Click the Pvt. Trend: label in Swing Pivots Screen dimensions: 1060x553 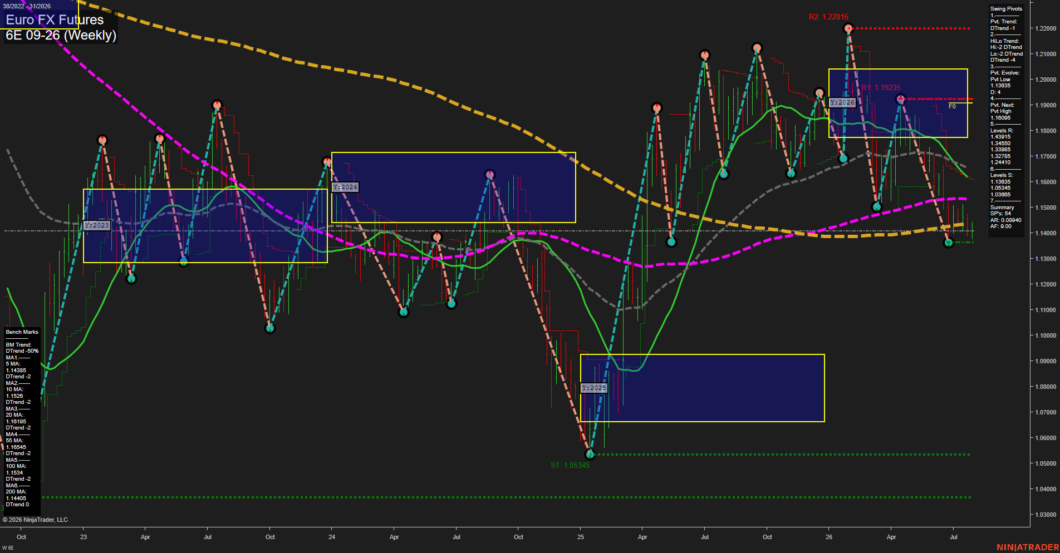[x=1003, y=22]
